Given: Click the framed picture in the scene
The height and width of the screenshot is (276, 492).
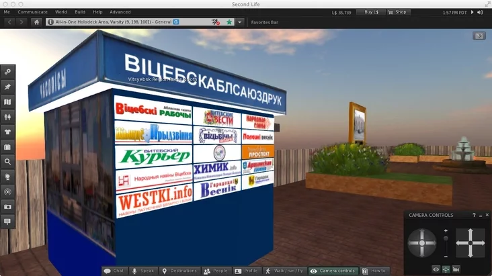Looking at the screenshot, I should coord(358,124).
